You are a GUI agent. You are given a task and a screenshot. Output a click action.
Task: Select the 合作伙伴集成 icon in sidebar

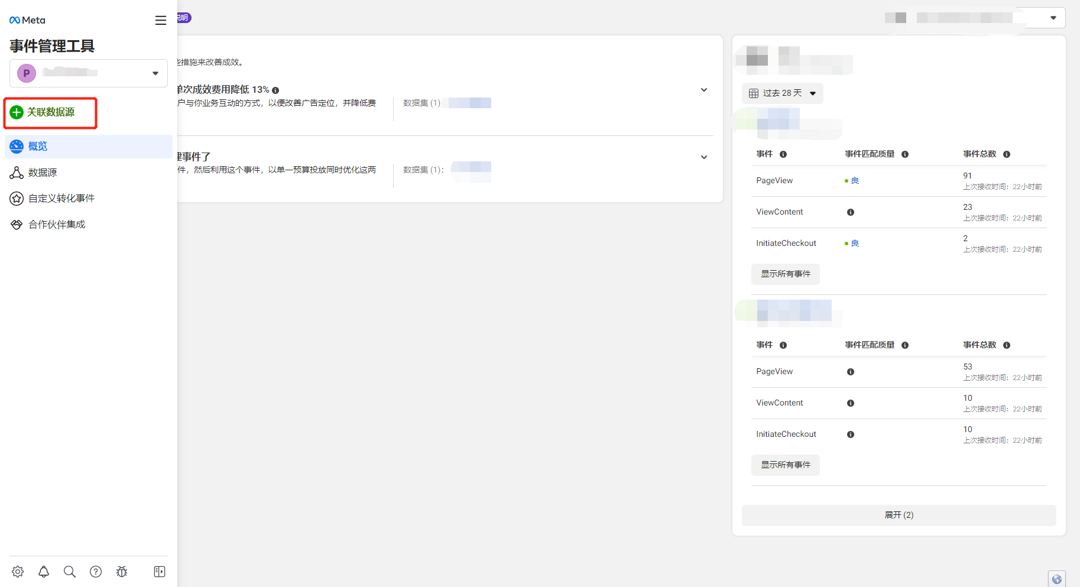[17, 224]
